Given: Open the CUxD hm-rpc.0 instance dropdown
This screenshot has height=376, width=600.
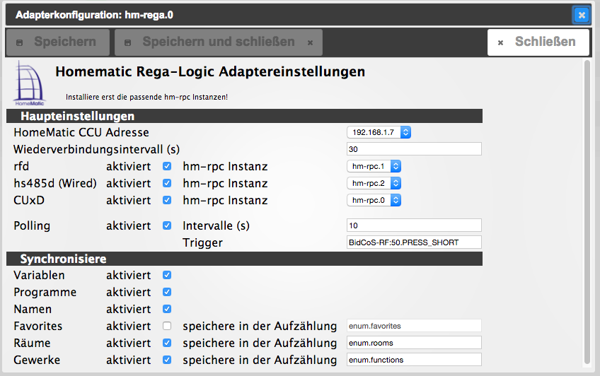Looking at the screenshot, I should point(374,201).
